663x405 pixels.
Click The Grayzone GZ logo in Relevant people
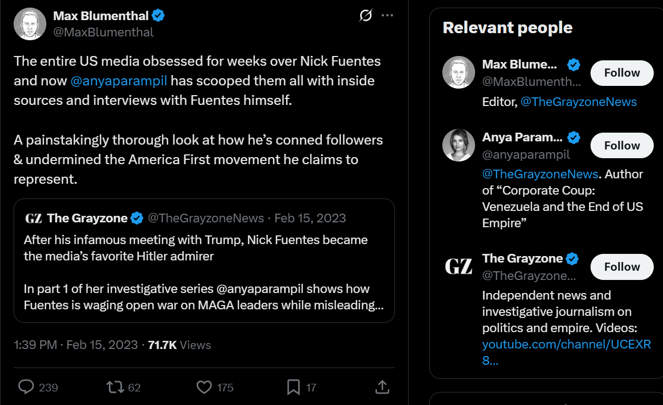(458, 266)
